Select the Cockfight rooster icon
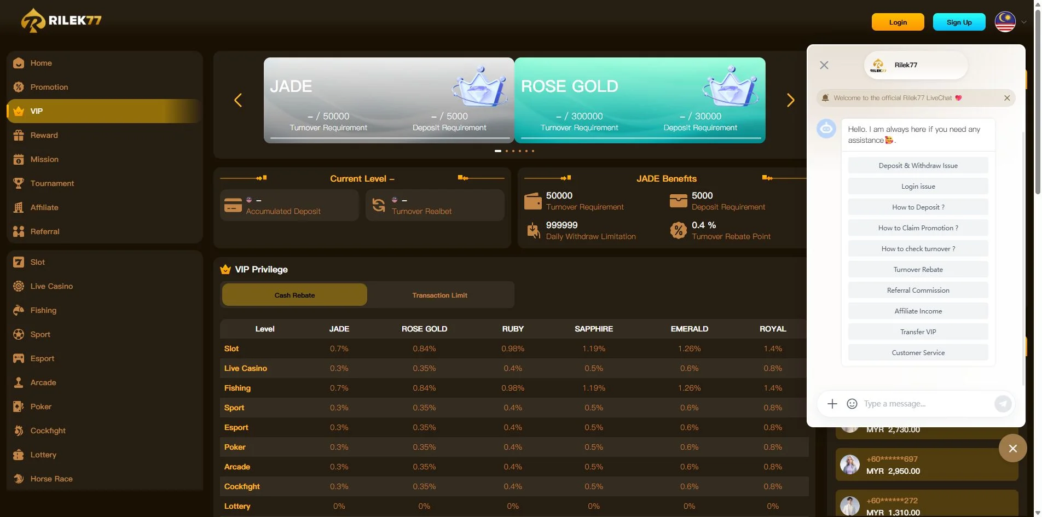This screenshot has height=517, width=1042. point(19,431)
